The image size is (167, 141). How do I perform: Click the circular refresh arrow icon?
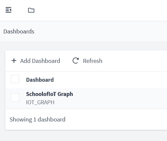click(x=76, y=61)
